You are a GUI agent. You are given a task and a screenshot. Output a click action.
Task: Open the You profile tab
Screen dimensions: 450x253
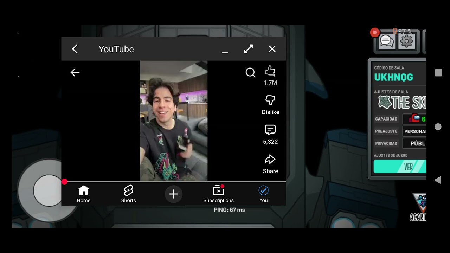263,194
